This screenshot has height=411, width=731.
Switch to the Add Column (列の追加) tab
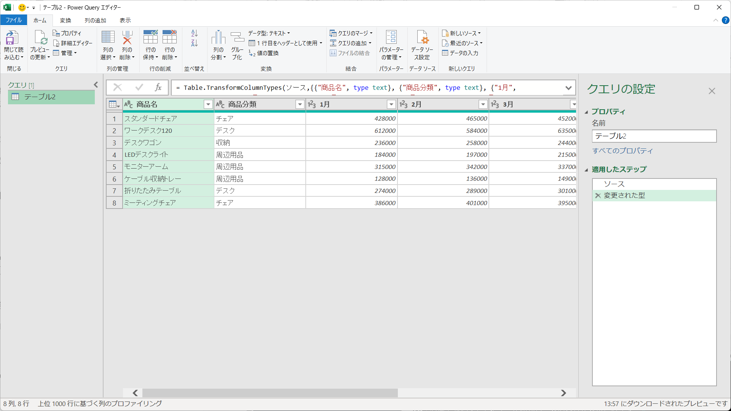(x=95, y=20)
